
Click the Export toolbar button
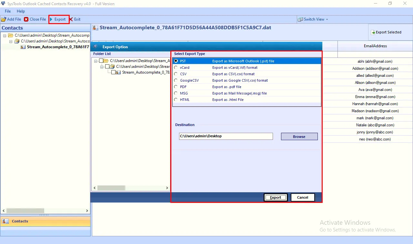coord(59,19)
